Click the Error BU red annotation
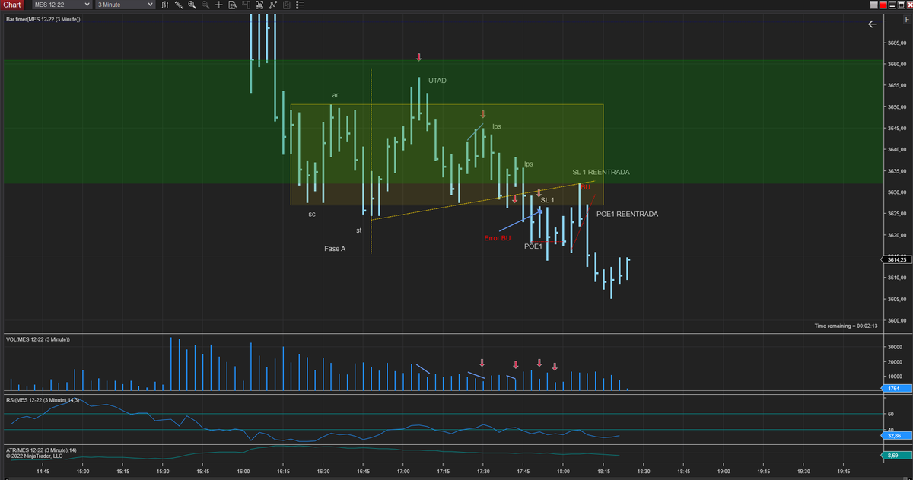Screen dimensions: 913x480 pos(498,238)
